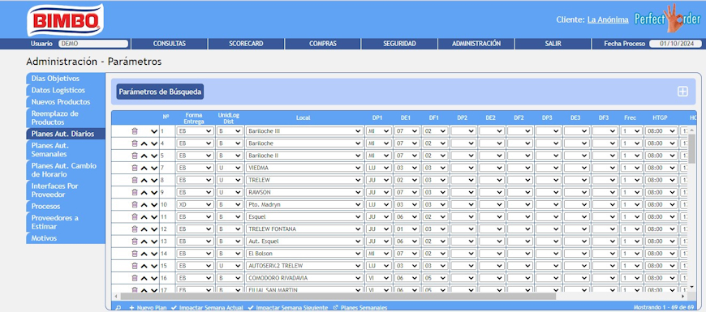Click Impactar Semana Siguiente
Image resolution: width=706 pixels, height=312 pixels.
click(288, 308)
